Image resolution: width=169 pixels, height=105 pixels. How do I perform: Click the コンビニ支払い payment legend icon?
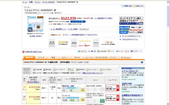101,70
